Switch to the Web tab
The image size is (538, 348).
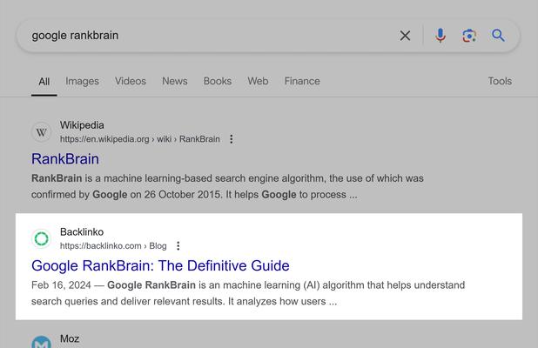coord(258,81)
